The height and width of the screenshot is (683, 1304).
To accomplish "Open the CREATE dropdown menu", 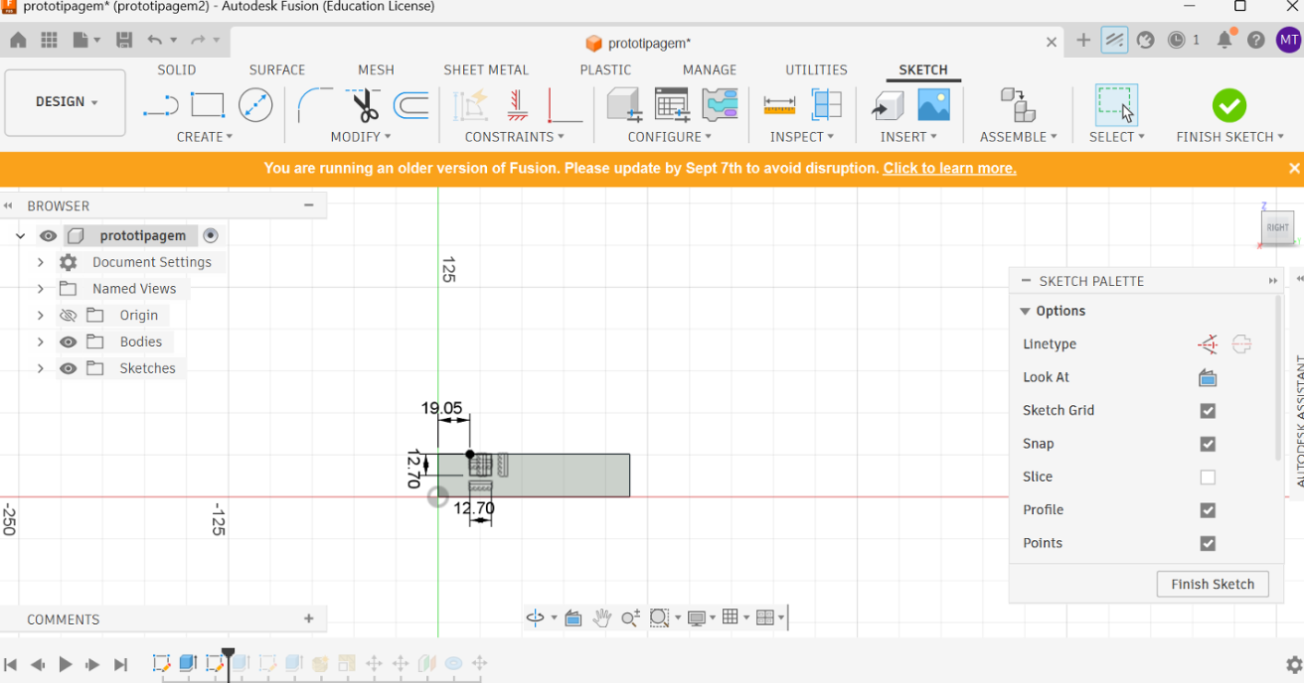I will 205,137.
